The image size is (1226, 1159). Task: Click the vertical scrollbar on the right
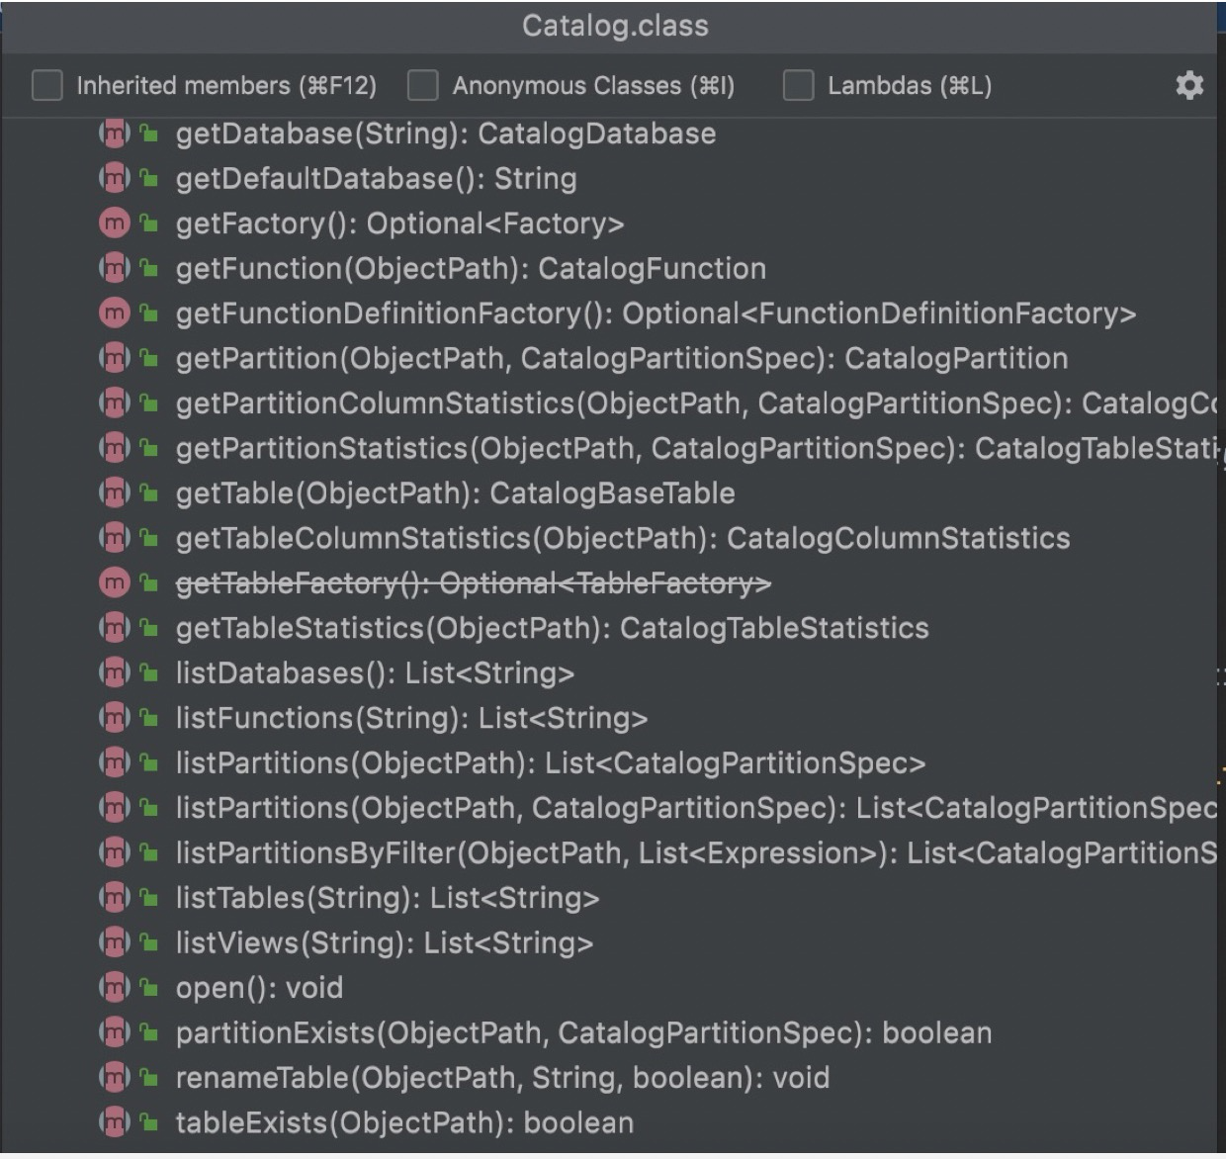tap(1219, 593)
